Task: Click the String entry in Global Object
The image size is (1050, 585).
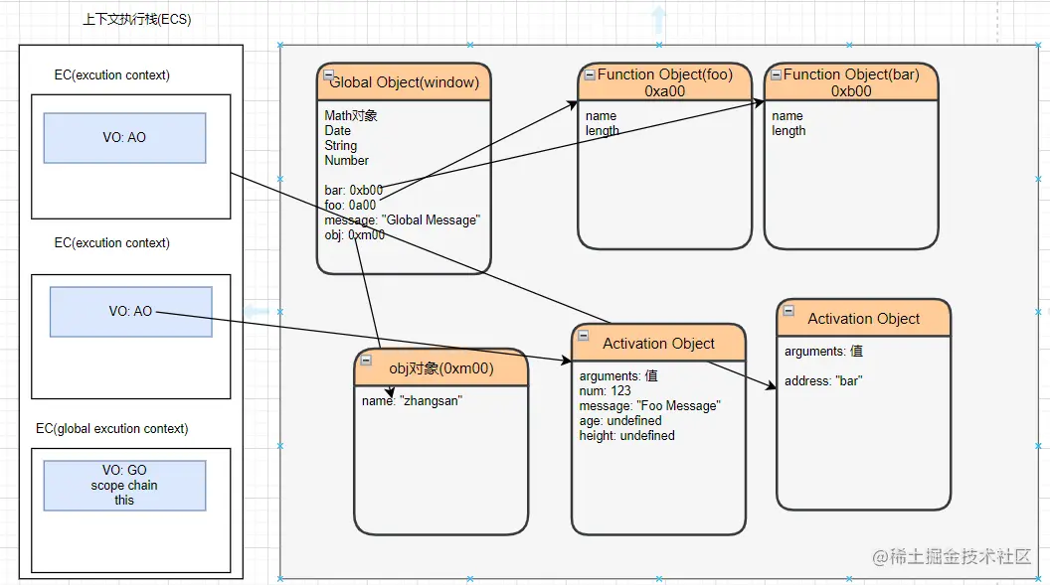Action: click(341, 145)
